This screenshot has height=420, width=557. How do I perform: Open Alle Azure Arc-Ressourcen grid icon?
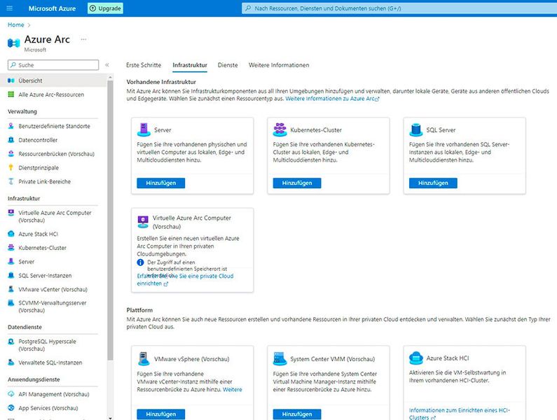(x=11, y=94)
